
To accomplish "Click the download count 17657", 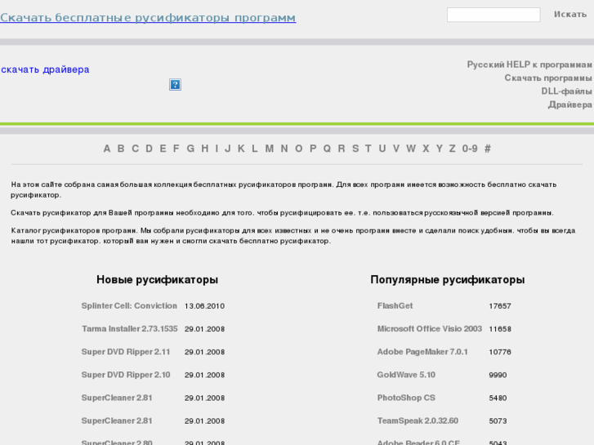I will (500, 306).
